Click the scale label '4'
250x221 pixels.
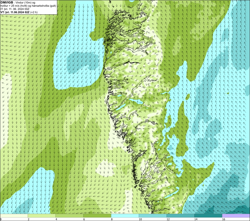click(x=56, y=220)
